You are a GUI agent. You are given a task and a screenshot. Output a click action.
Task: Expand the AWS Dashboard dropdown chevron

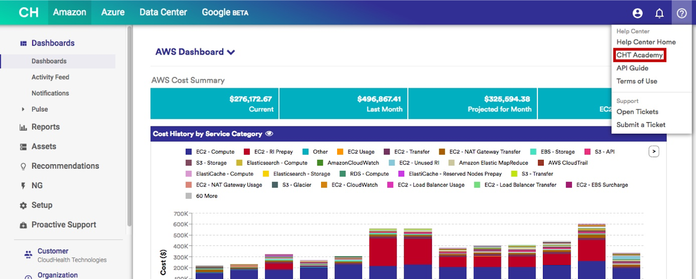(231, 52)
